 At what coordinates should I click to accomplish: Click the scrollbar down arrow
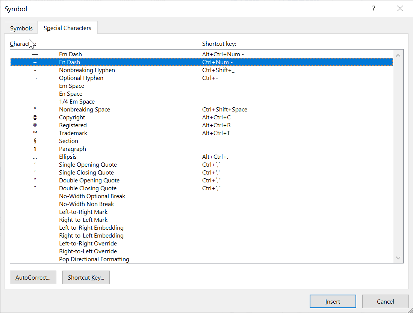[398, 258]
